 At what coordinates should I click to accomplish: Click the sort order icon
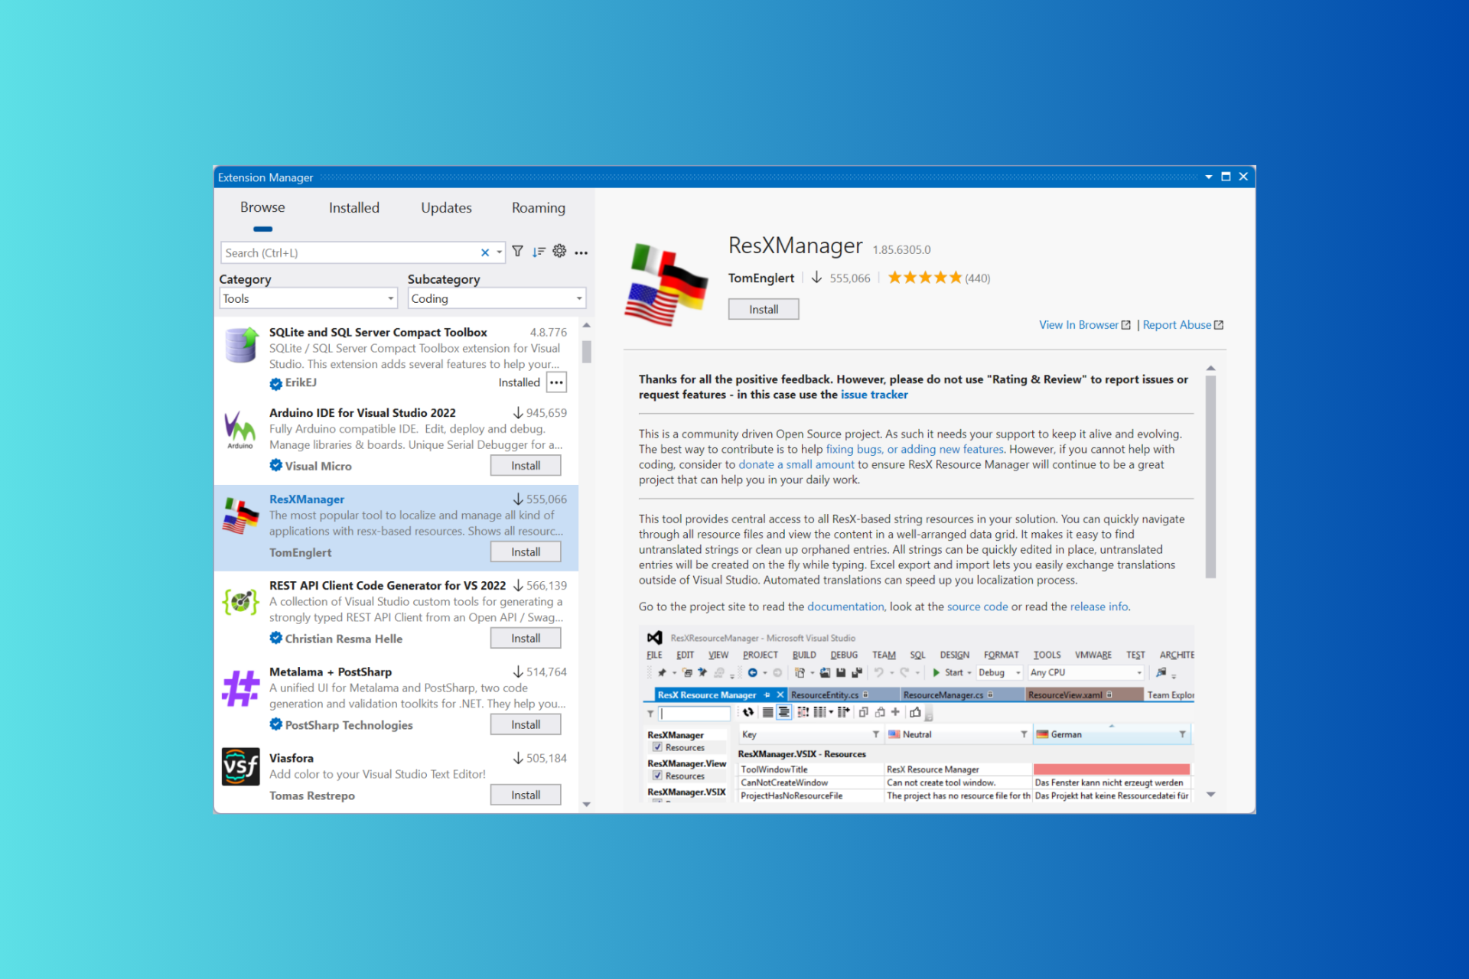coord(539,252)
